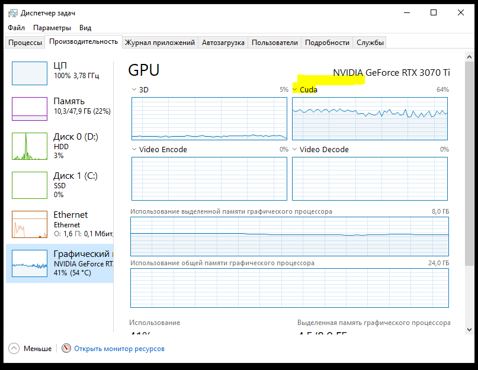Screen dimensions: 478x370
Task: Click the 3D usage graph
Action: coord(209,118)
